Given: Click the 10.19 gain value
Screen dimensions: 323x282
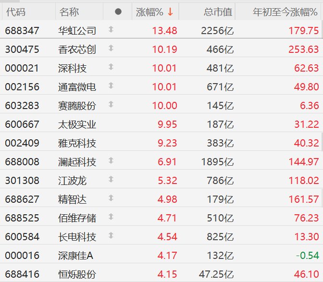Looking at the screenshot, I should 164,49.
